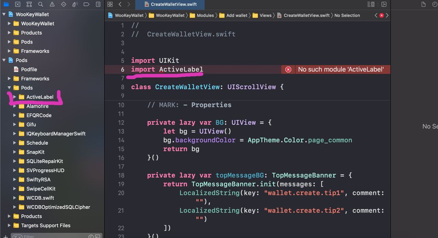Open the Find navigator magnifier
Screen dimensions: 438x238
tap(40, 4)
